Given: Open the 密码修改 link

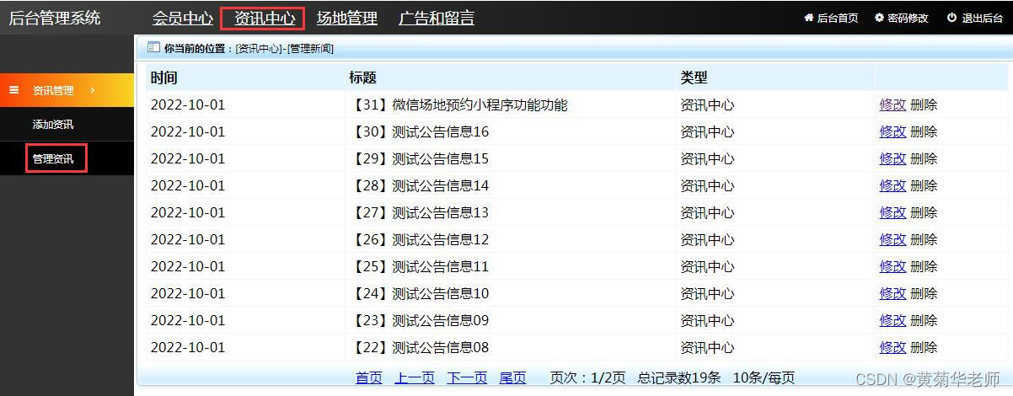Looking at the screenshot, I should tap(908, 18).
